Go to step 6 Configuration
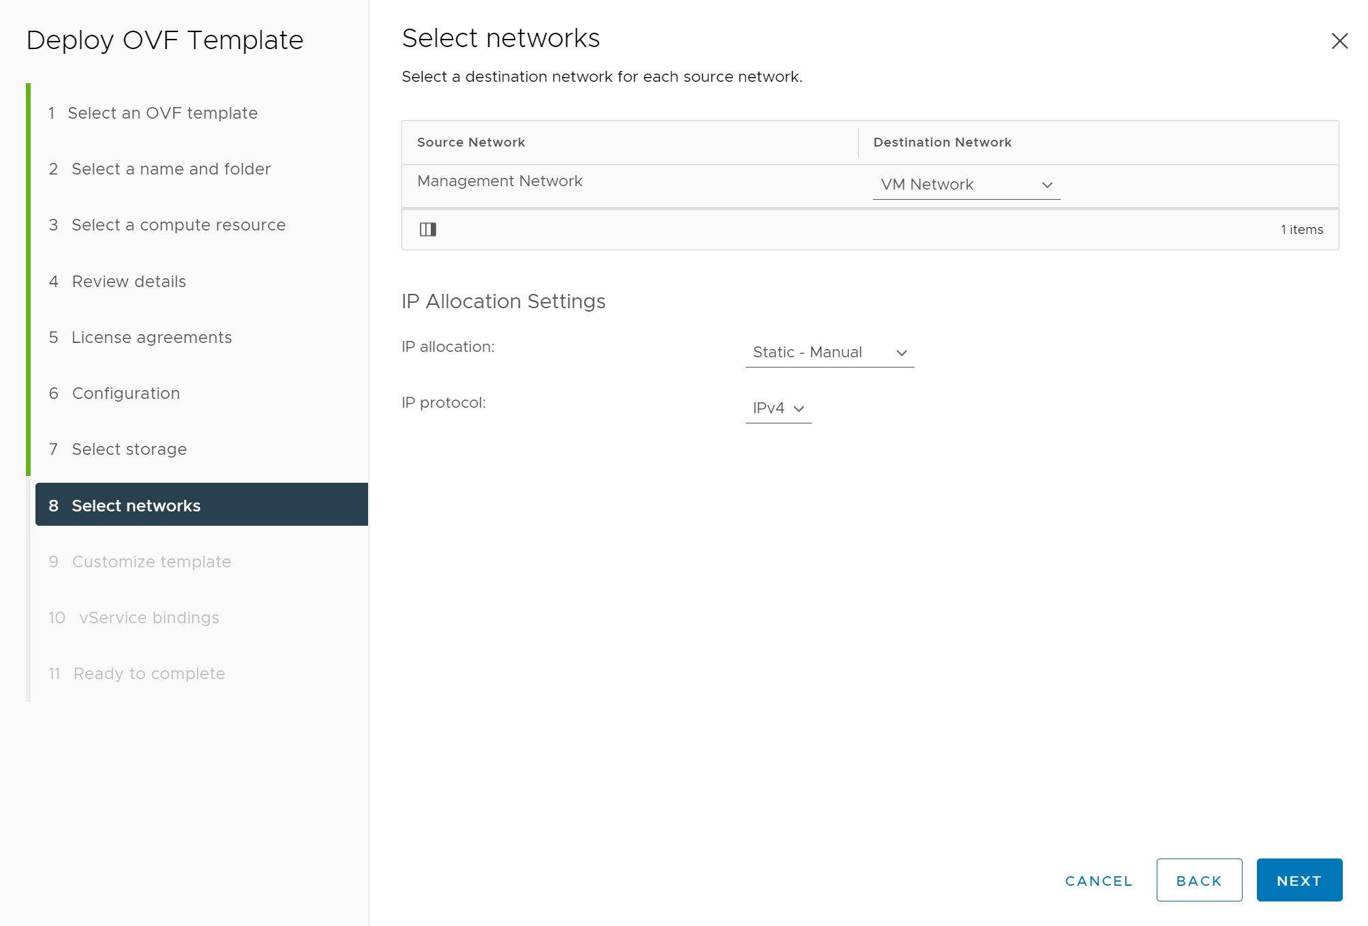The image size is (1368, 926). click(x=115, y=393)
